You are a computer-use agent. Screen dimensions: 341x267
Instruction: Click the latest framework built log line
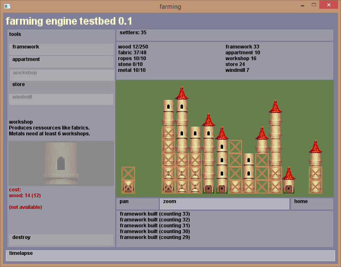click(155, 214)
